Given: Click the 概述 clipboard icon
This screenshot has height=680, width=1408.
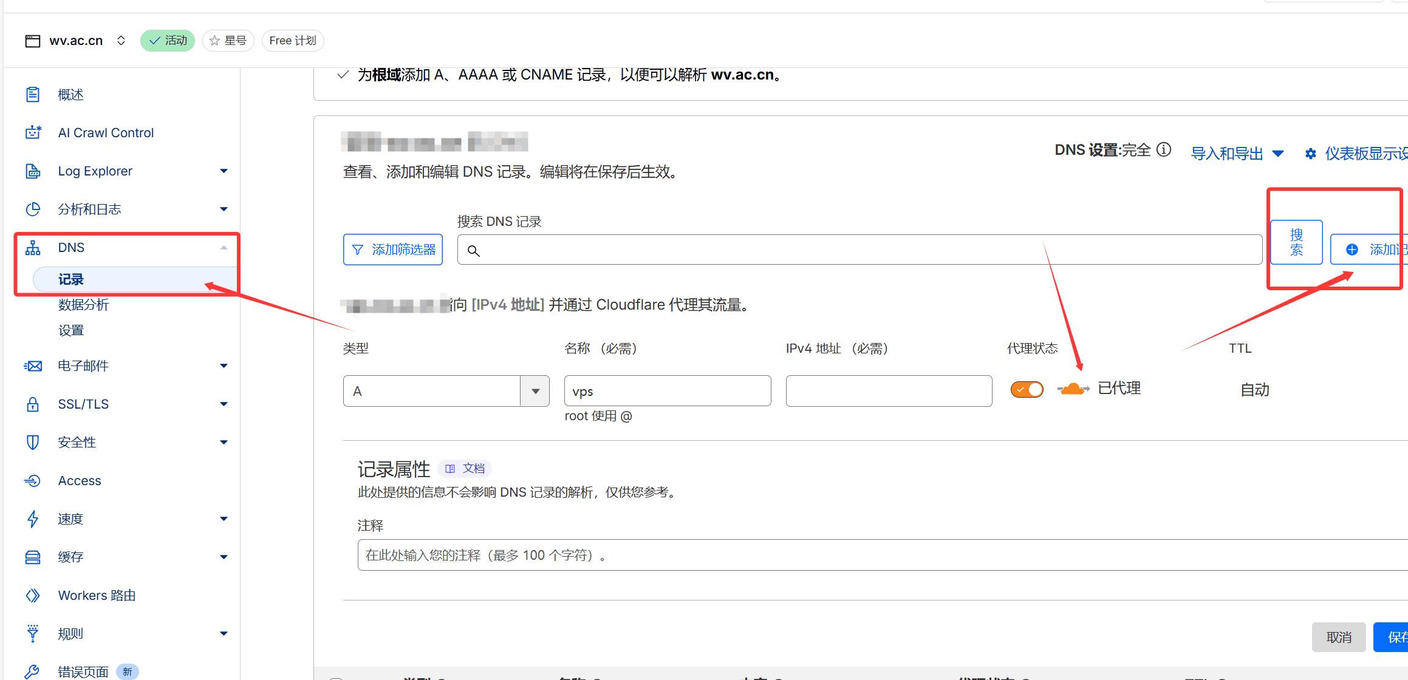Looking at the screenshot, I should pos(33,95).
